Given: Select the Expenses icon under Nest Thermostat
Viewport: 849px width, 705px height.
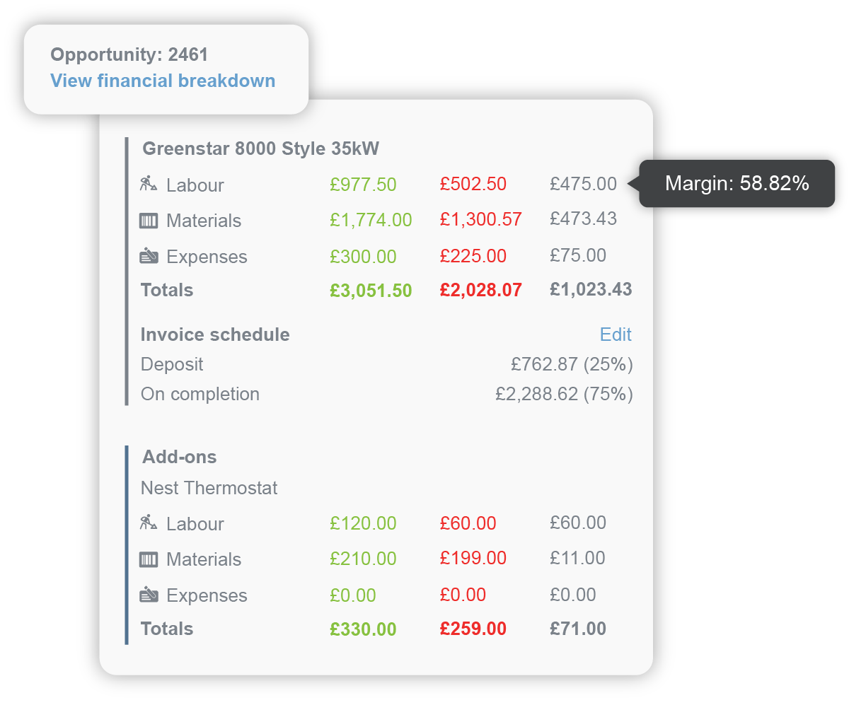Looking at the screenshot, I should (x=149, y=595).
